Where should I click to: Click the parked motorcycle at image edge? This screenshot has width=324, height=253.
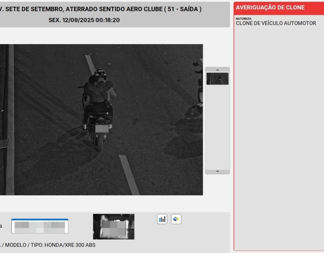198,88
